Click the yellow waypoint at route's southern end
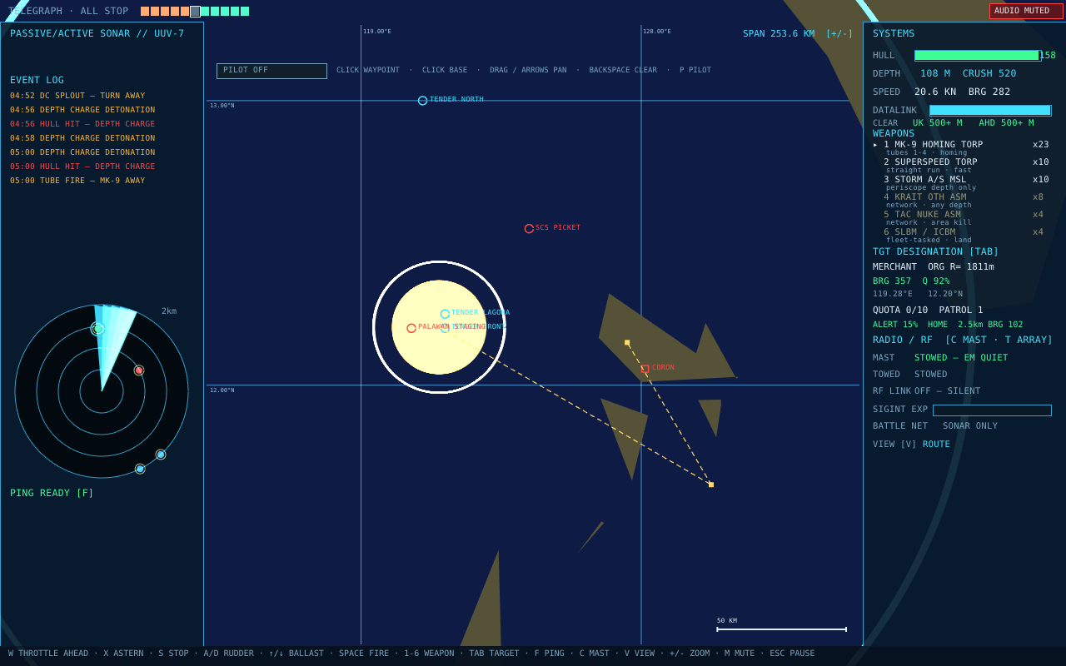The image size is (1066, 666). pyautogui.click(x=711, y=485)
